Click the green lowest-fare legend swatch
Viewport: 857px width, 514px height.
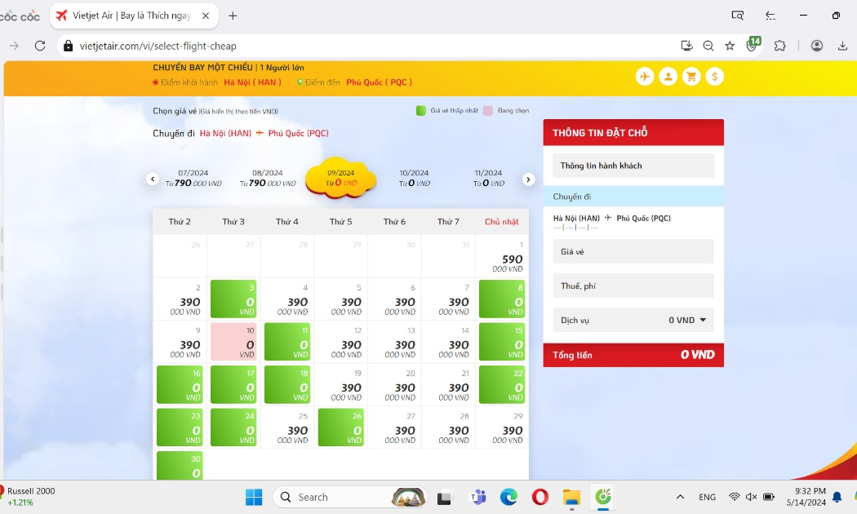pos(421,111)
